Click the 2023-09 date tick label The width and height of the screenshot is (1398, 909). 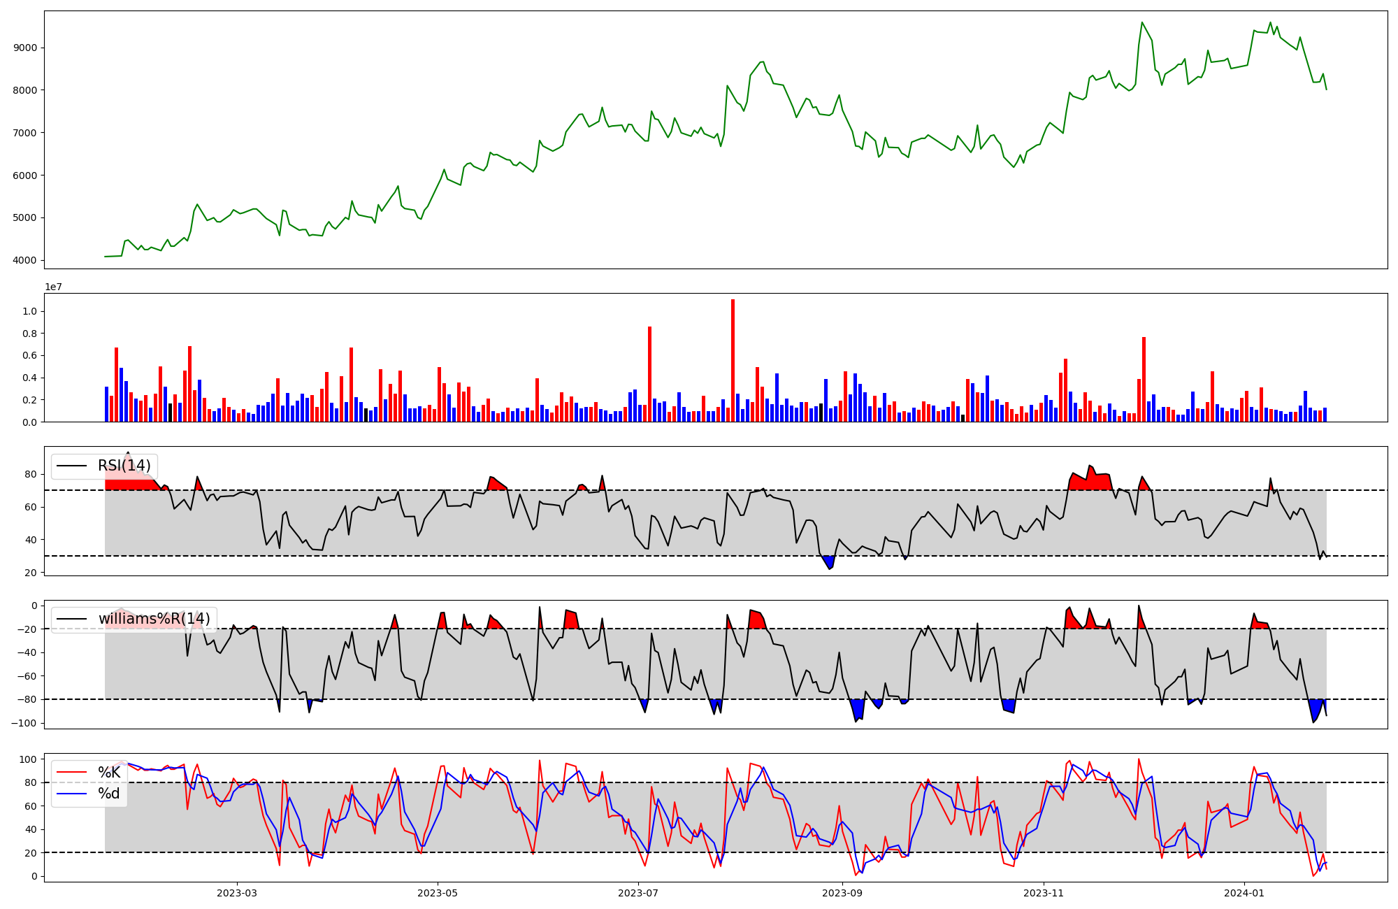click(842, 893)
